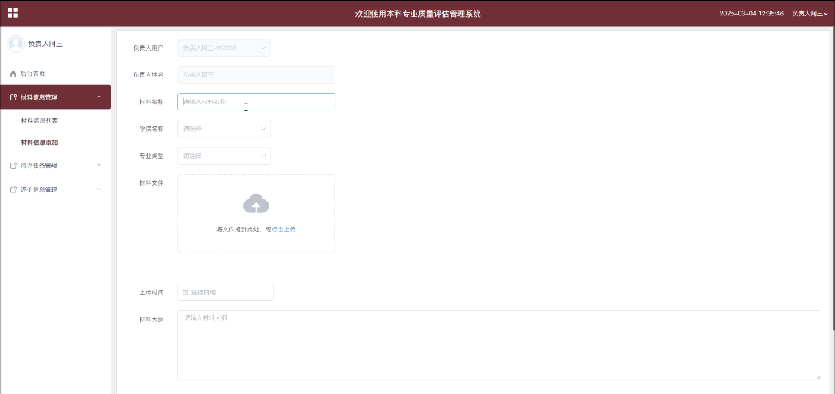Click the icon beside 材料信息管理
This screenshot has height=394, width=835.
click(13, 97)
